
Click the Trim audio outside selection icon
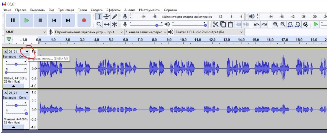pyautogui.click(x=238, y=25)
